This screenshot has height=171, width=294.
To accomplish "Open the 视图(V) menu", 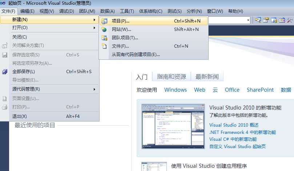I will [x=47, y=11].
